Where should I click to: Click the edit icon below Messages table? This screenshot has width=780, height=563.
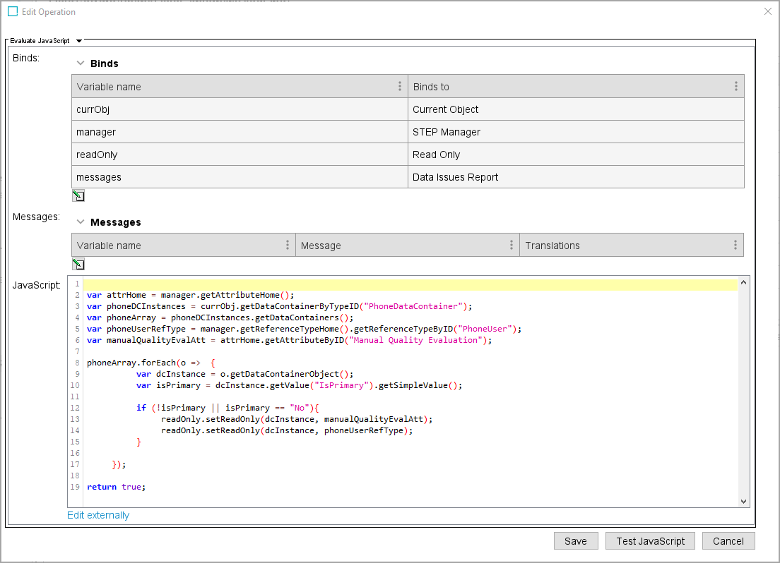[78, 264]
